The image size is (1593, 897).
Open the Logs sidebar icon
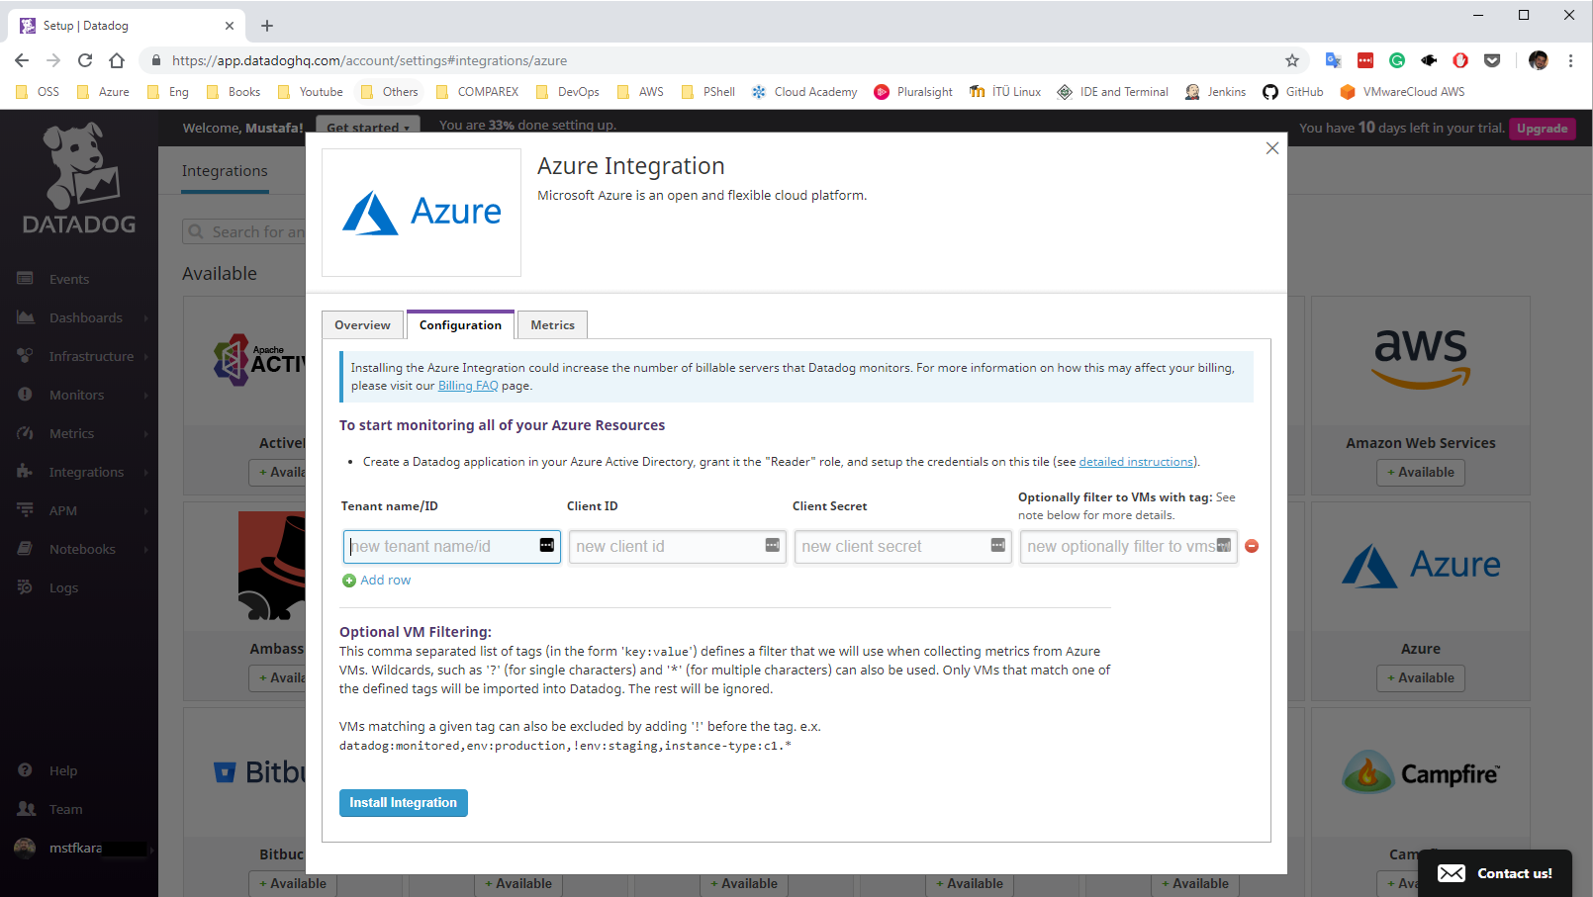click(26, 587)
